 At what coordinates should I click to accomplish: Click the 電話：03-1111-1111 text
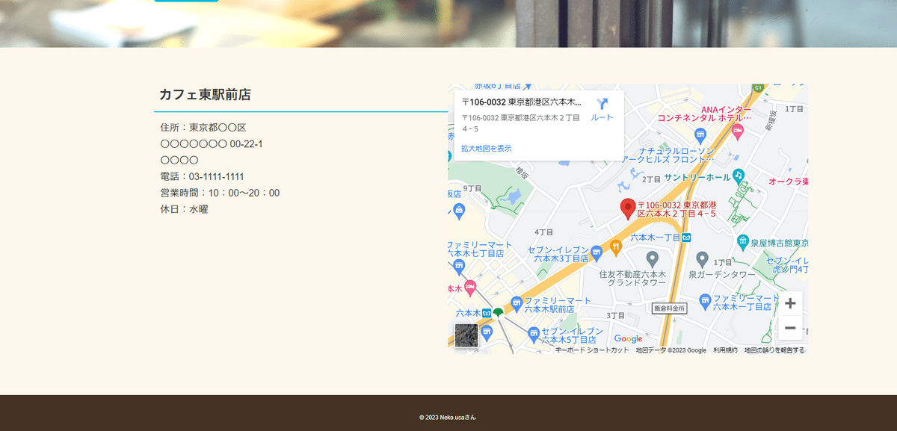tap(202, 177)
